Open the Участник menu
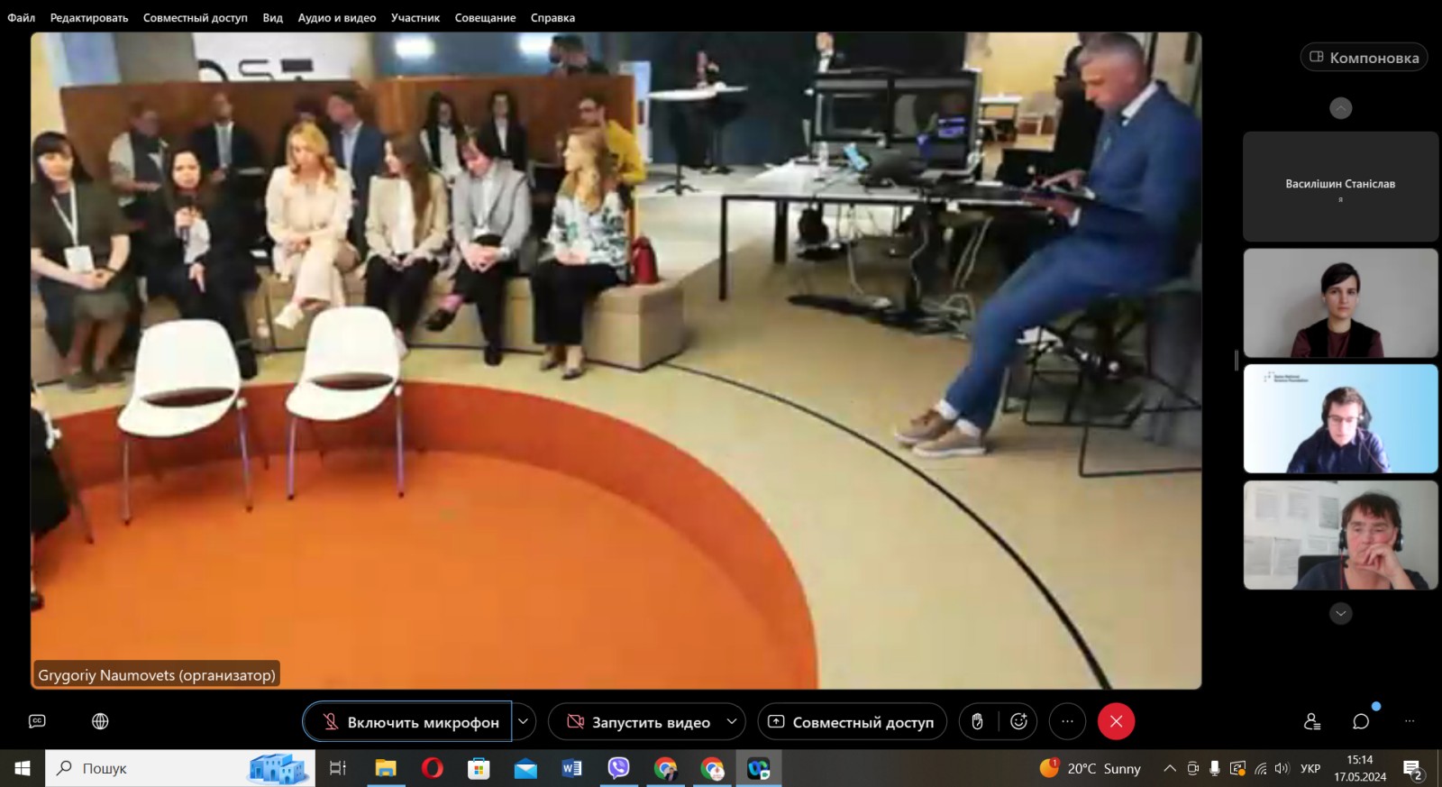Viewport: 1442px width, 787px height. coord(415,17)
